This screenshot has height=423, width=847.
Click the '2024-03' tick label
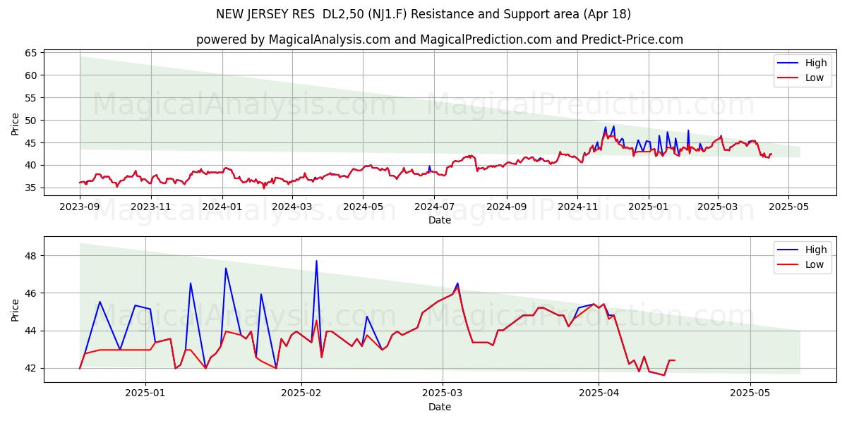[x=292, y=207]
